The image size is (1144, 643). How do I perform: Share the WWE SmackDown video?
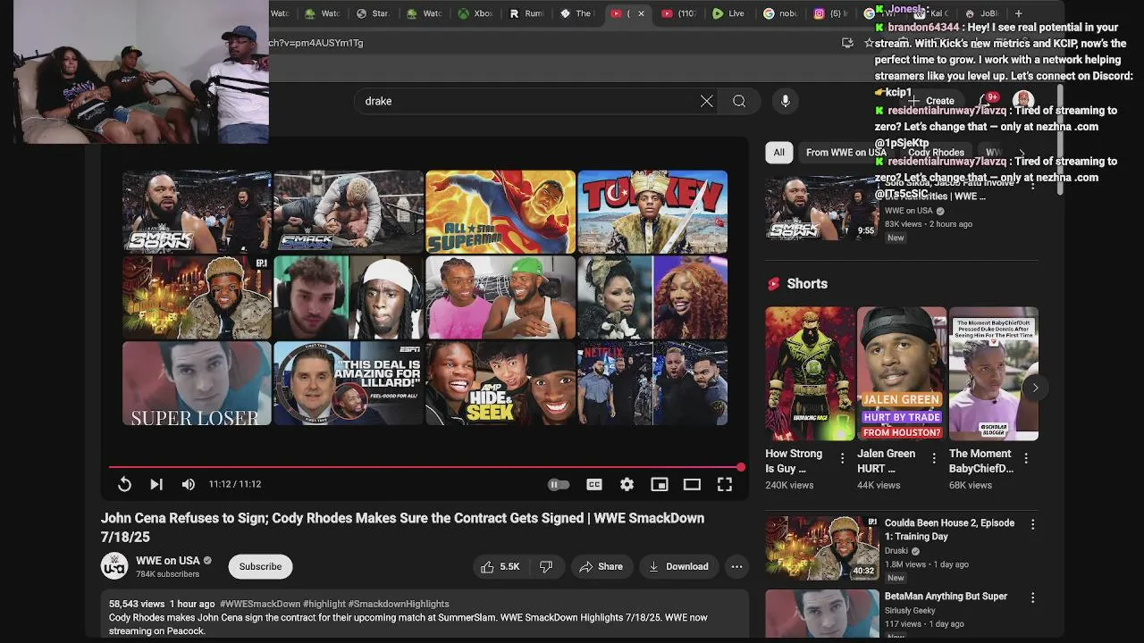pos(601,566)
